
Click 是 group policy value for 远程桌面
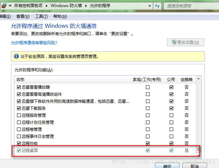tap(187, 150)
